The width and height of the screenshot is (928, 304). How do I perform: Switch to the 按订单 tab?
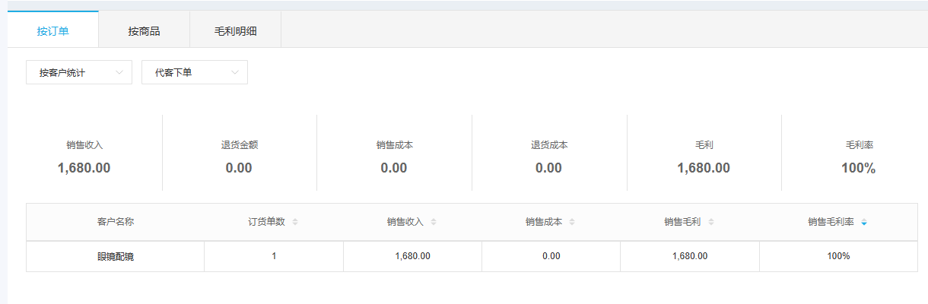pos(53,31)
